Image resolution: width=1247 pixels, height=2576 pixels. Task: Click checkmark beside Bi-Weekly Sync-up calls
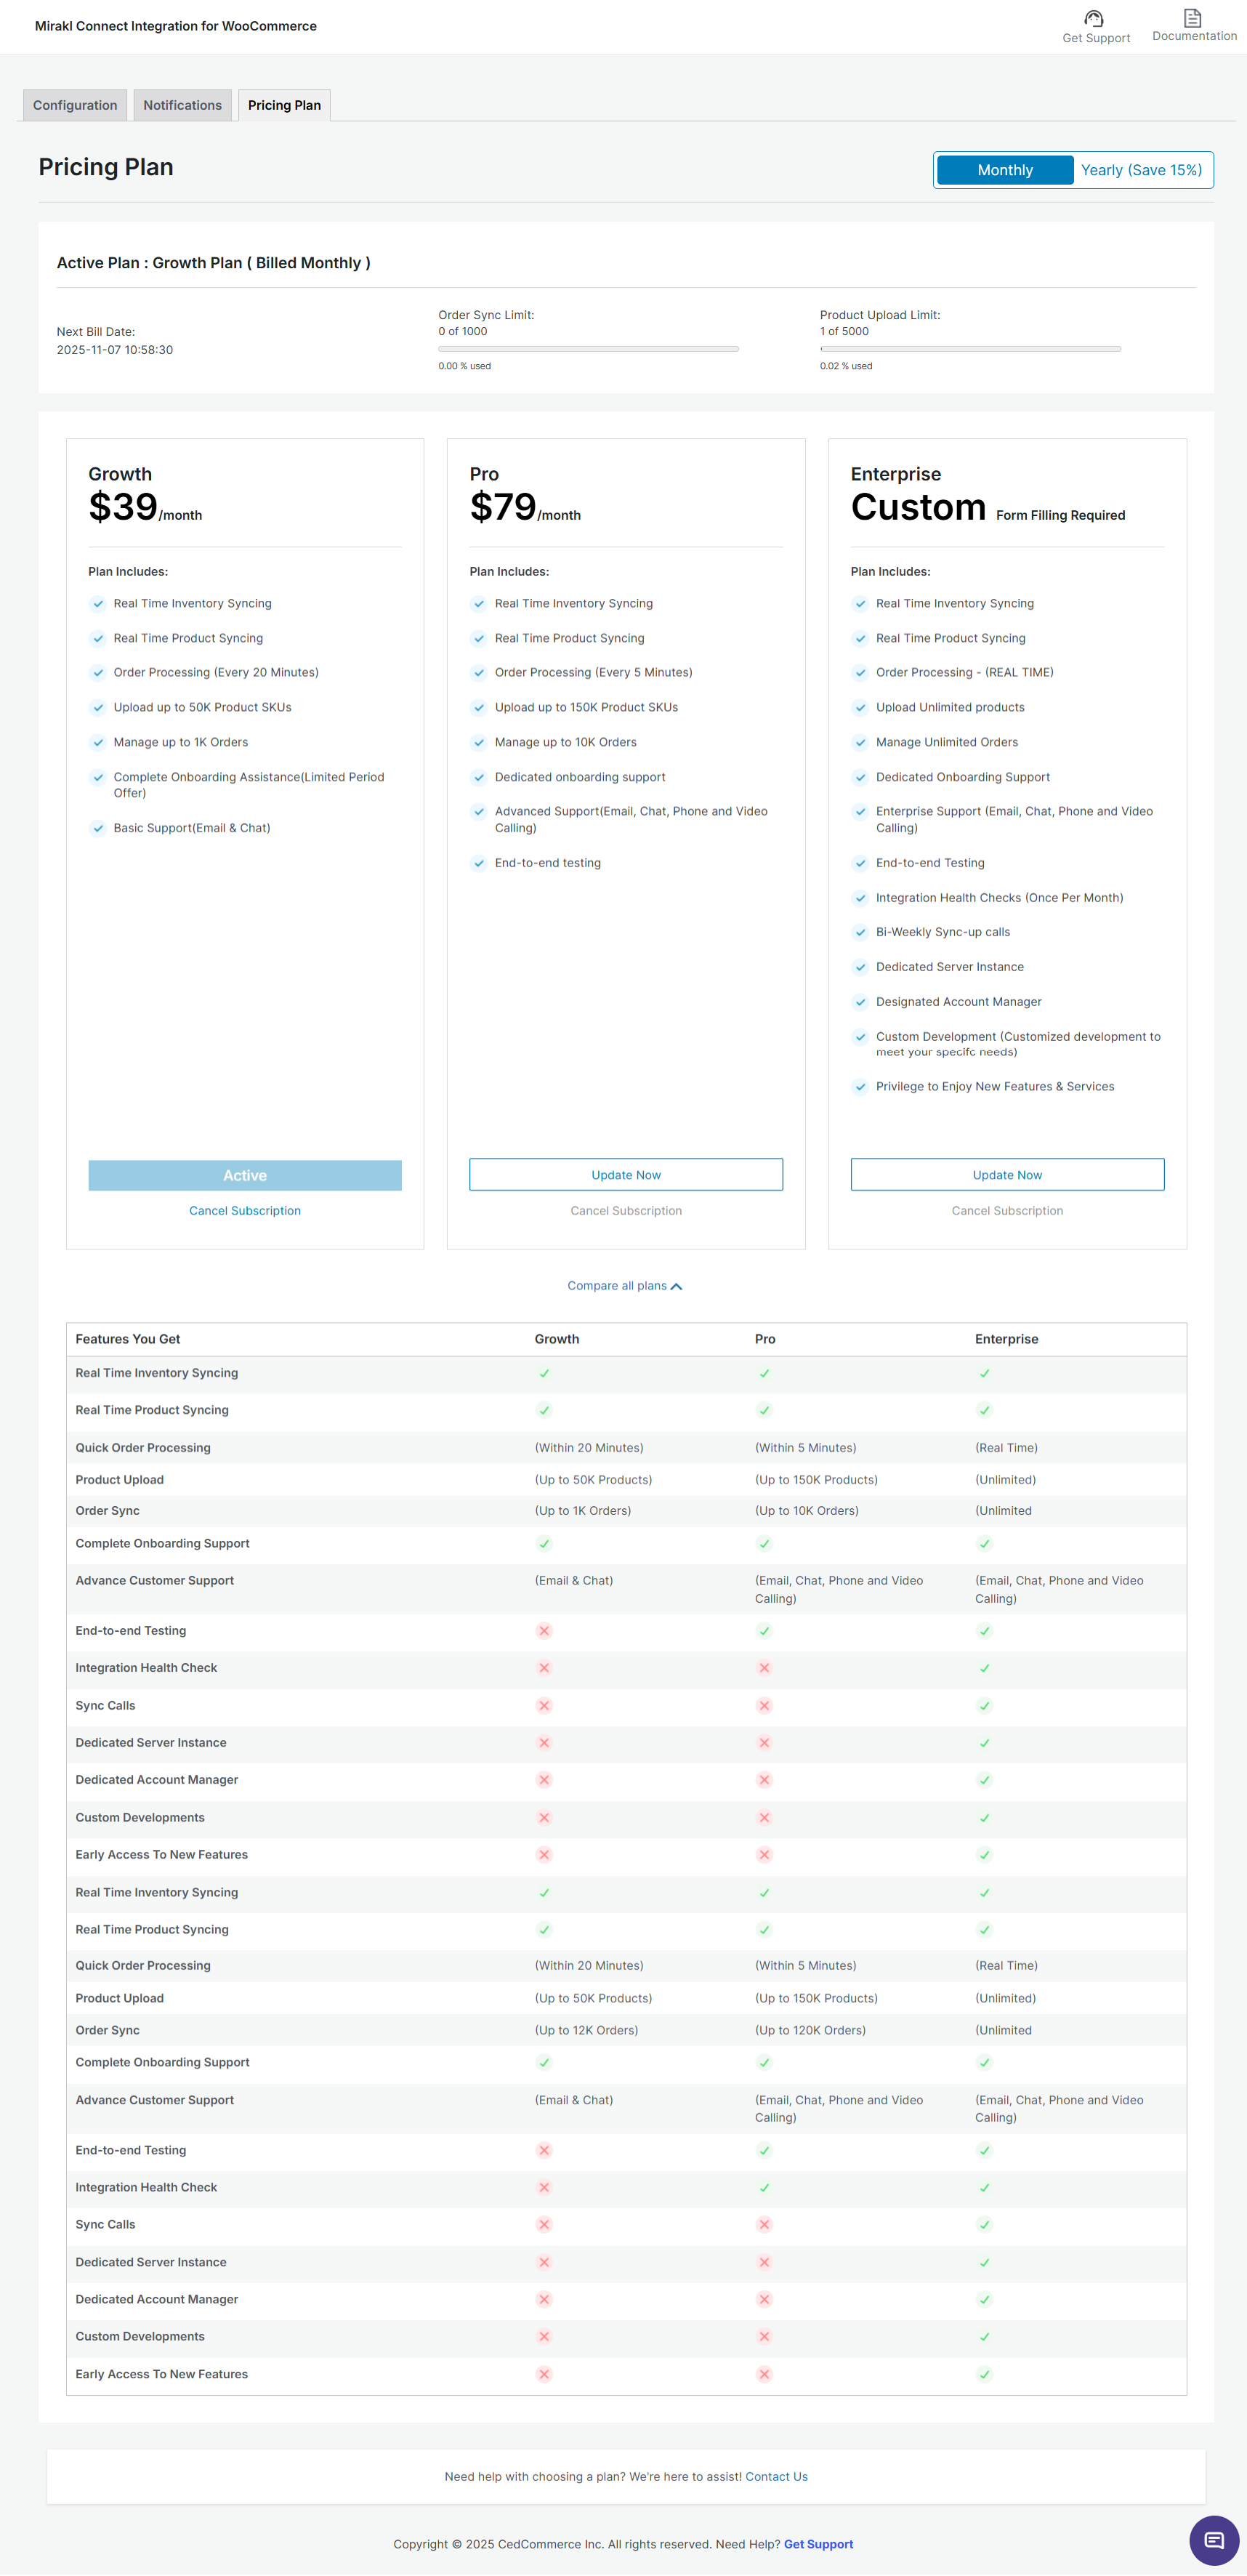pyautogui.click(x=860, y=932)
